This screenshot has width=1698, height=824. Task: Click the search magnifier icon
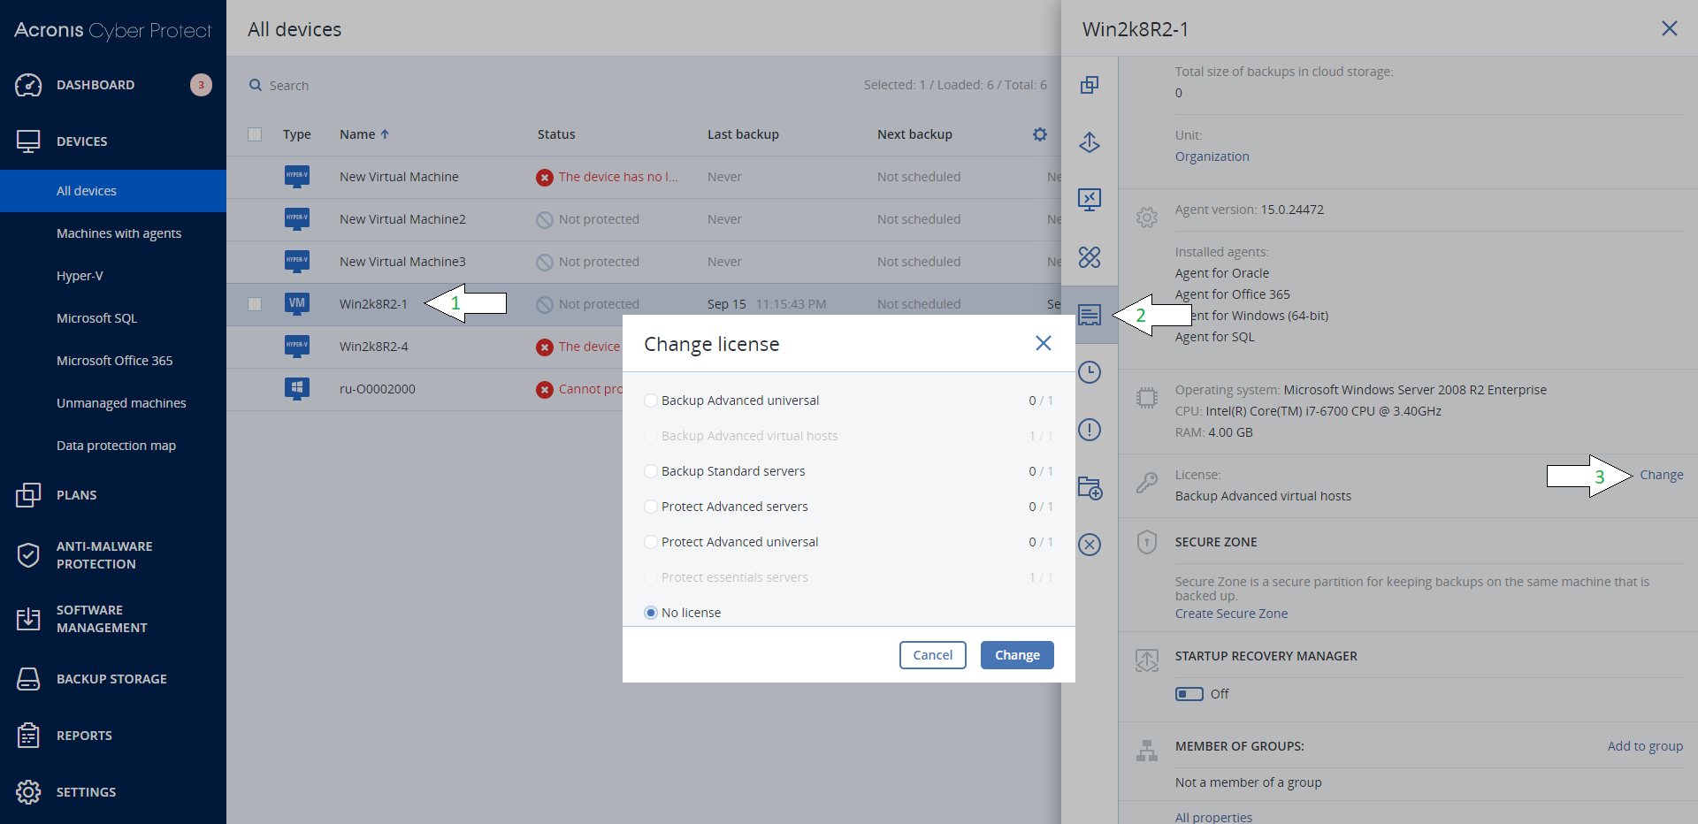pyautogui.click(x=256, y=85)
